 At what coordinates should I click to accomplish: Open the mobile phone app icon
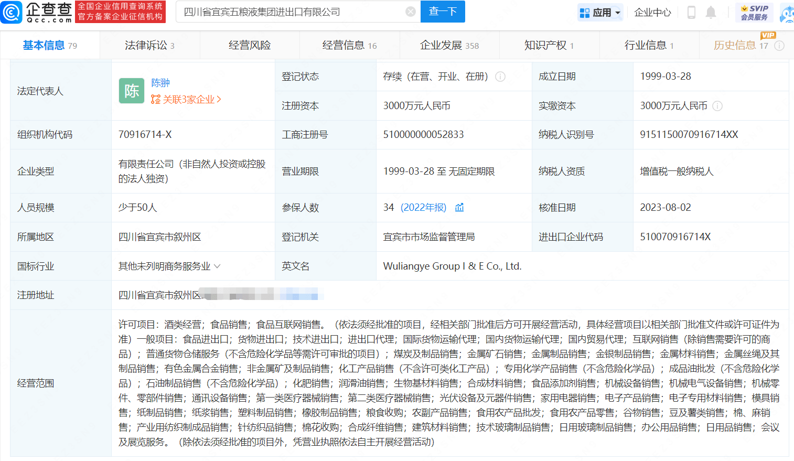pyautogui.click(x=691, y=12)
